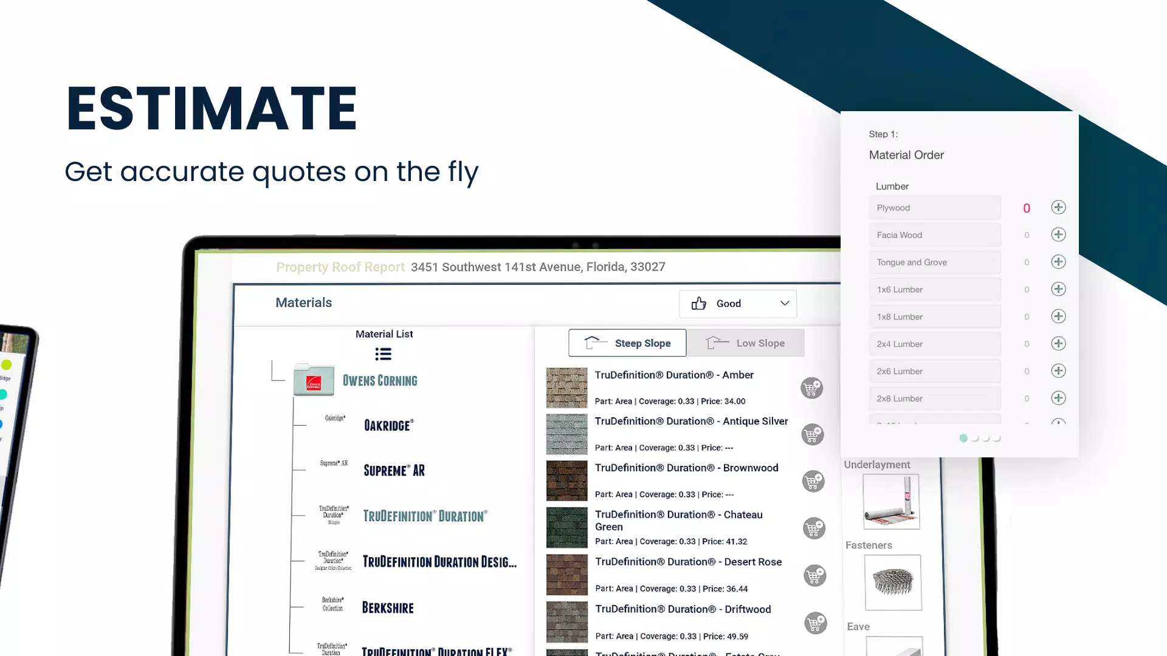Viewport: 1167px width, 656px height.
Task: Select Supreme AR in the material tree
Action: 394,471
